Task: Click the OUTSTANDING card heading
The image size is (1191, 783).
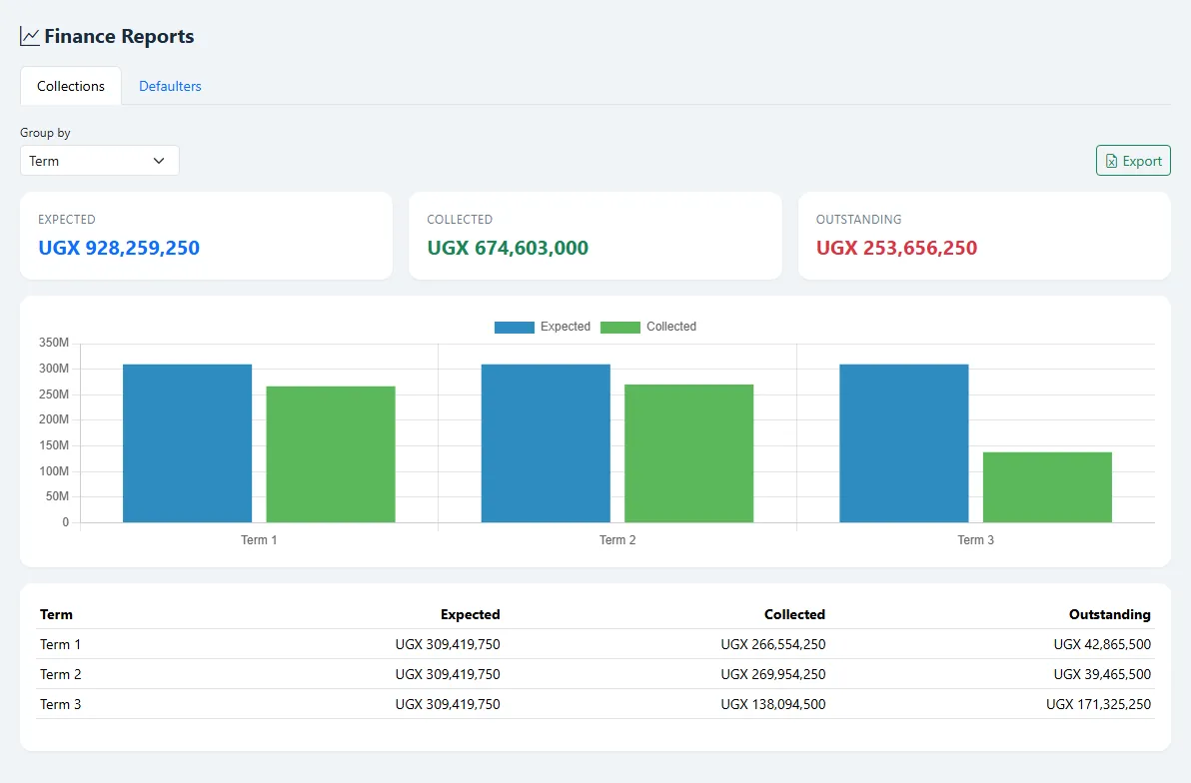Action: [858, 220]
